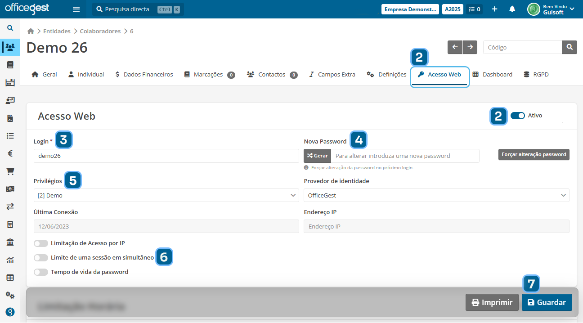Open the hamburger menu icon

tap(76, 9)
